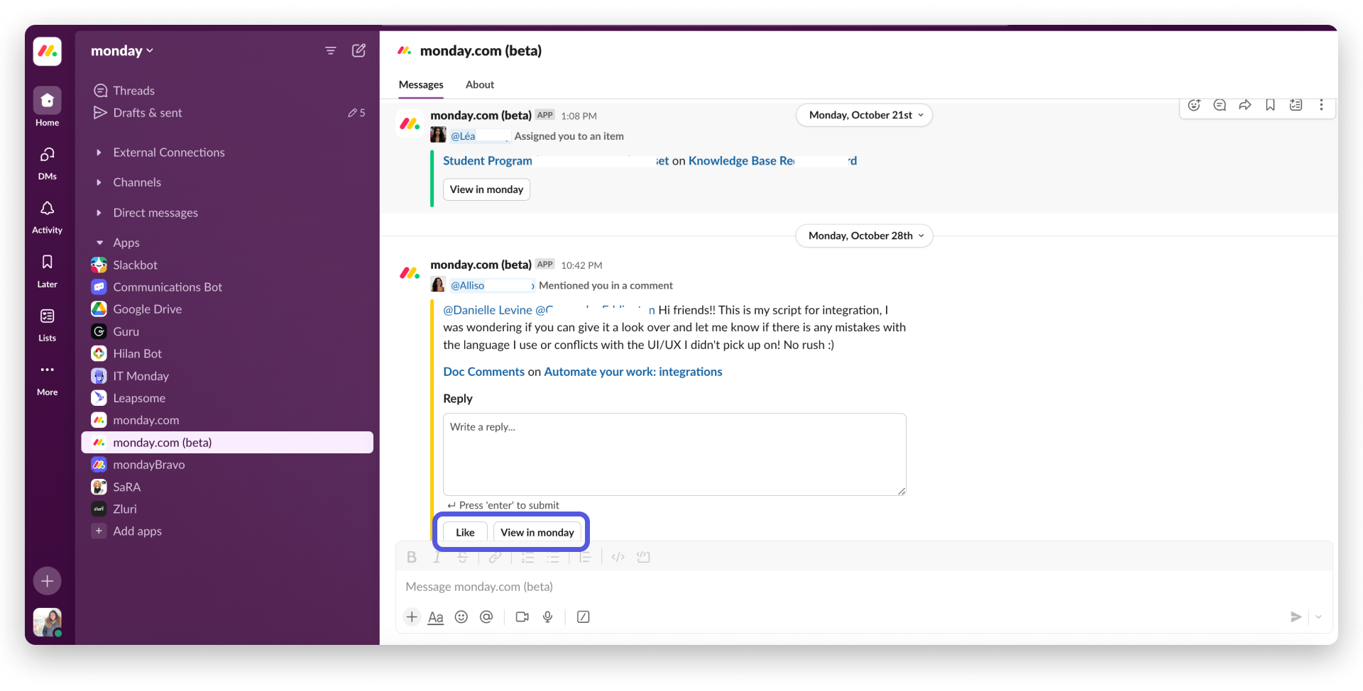Open the Monday, October 21st date dropdown
Image resolution: width=1363 pixels, height=691 pixels.
tap(865, 115)
